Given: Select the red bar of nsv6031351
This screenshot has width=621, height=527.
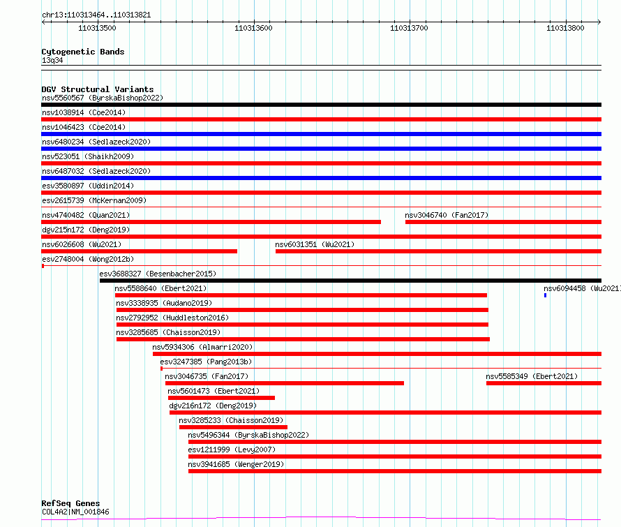Looking at the screenshot, I should click(x=438, y=251).
